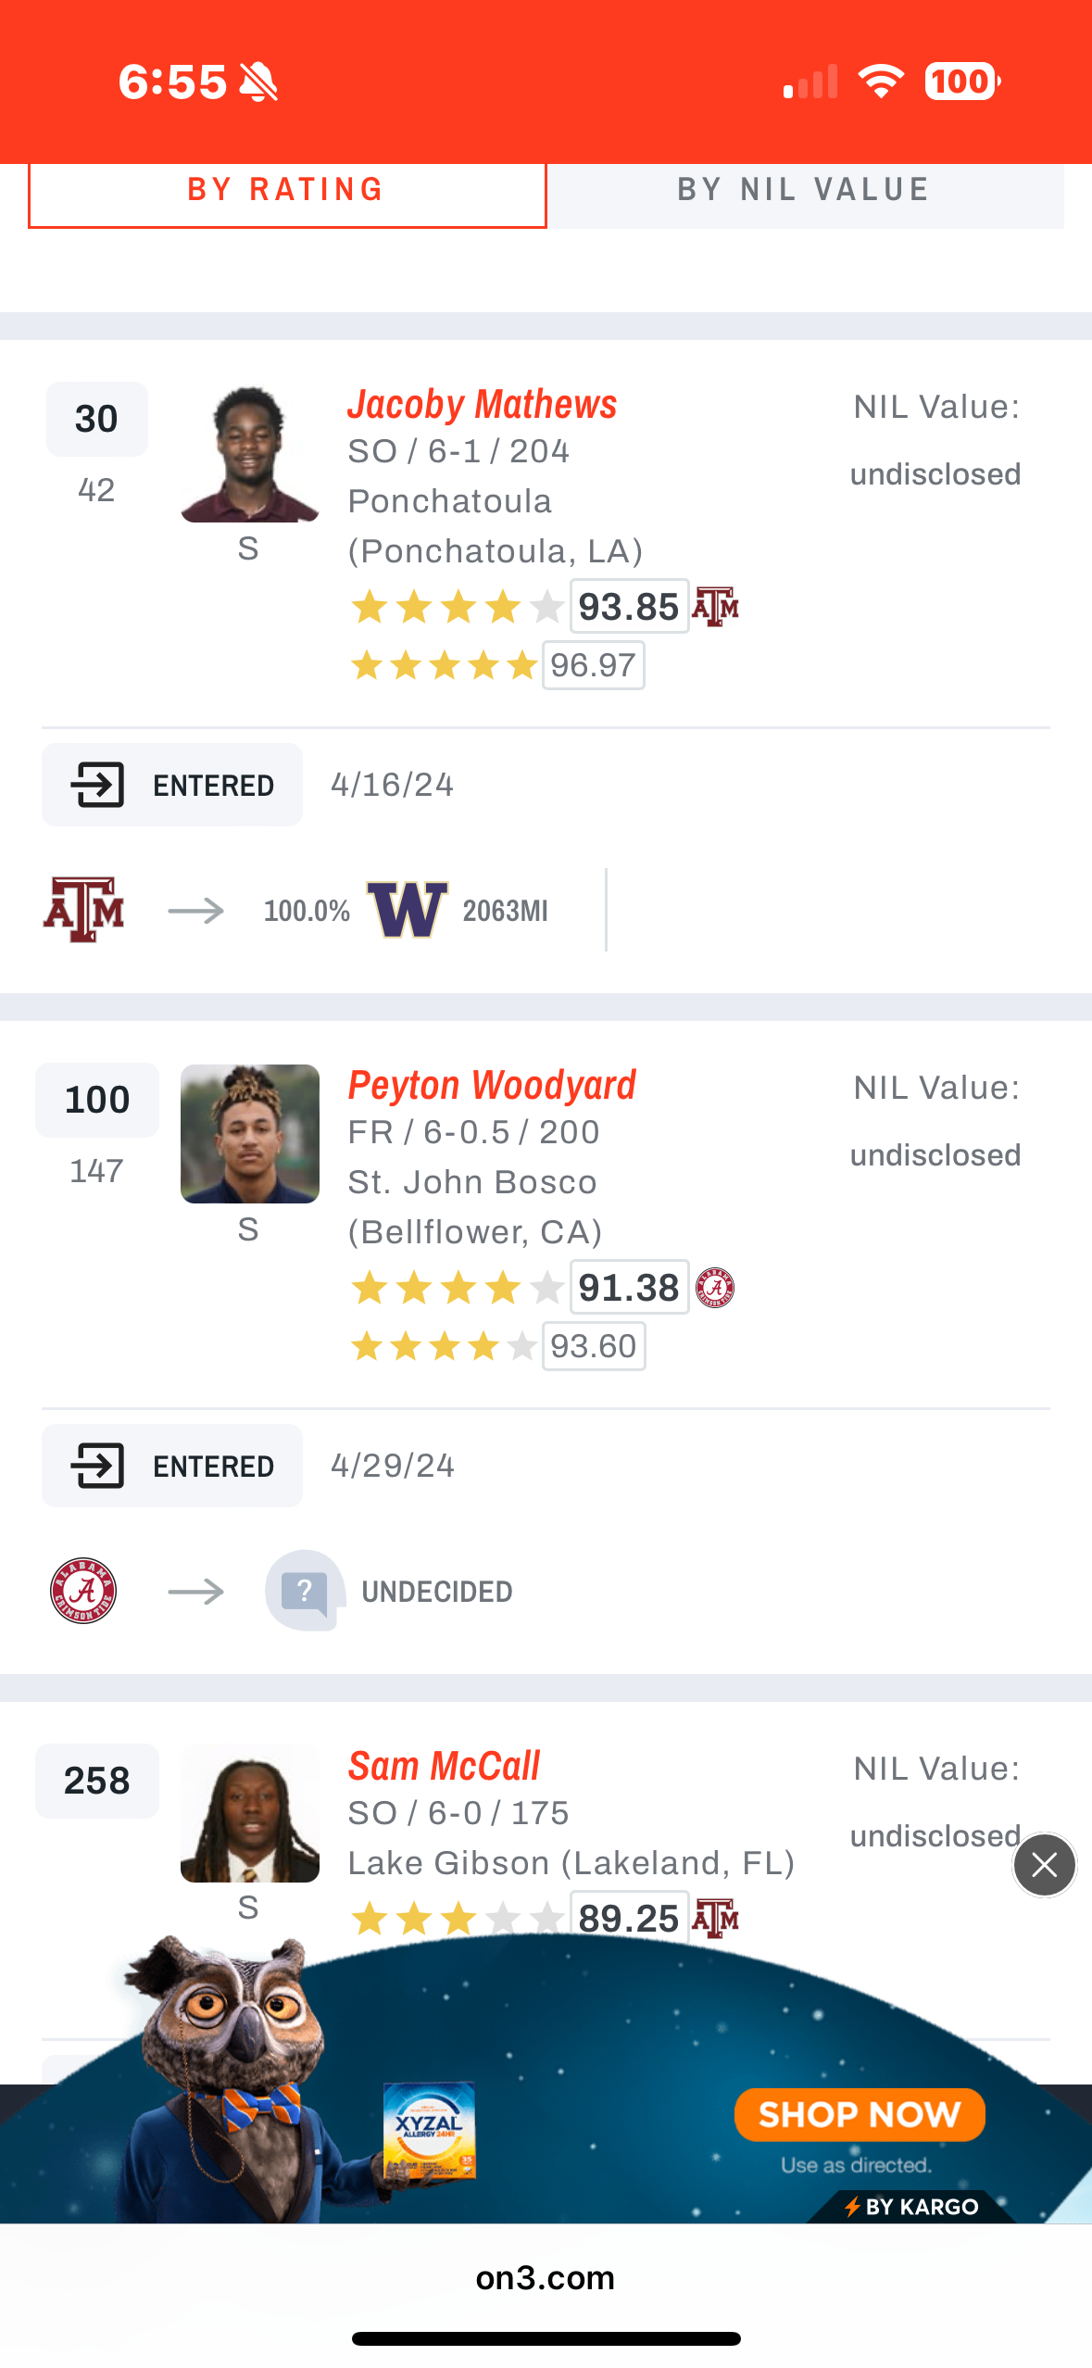Open Peyton Woodyard player profile link
This screenshot has width=1092, height=2368.
[x=492, y=1086]
